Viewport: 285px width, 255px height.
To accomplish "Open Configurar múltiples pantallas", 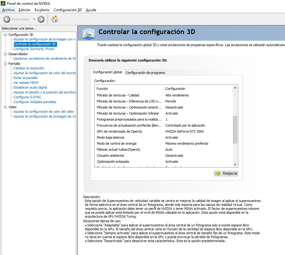I will [x=35, y=102].
